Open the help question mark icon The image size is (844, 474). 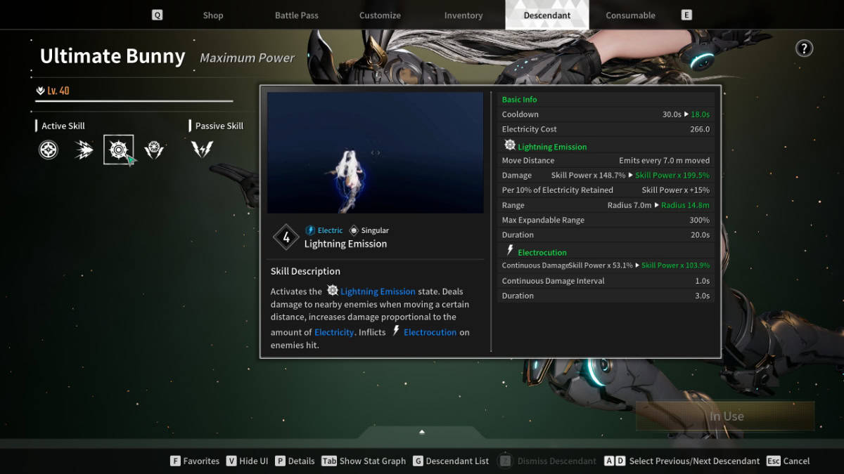[804, 48]
